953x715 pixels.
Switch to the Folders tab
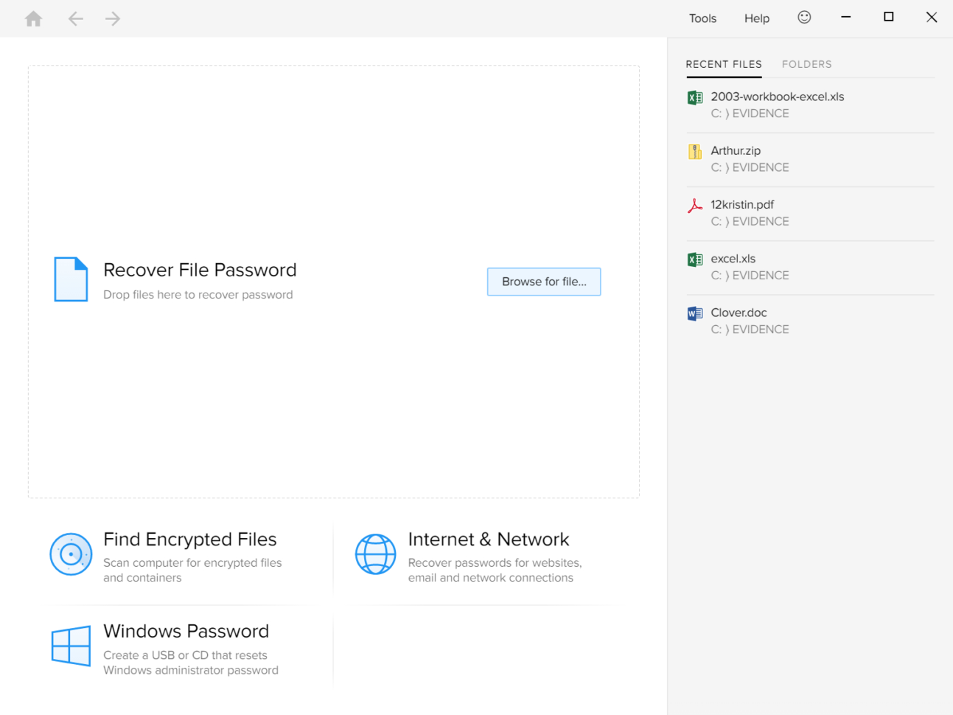(x=806, y=64)
